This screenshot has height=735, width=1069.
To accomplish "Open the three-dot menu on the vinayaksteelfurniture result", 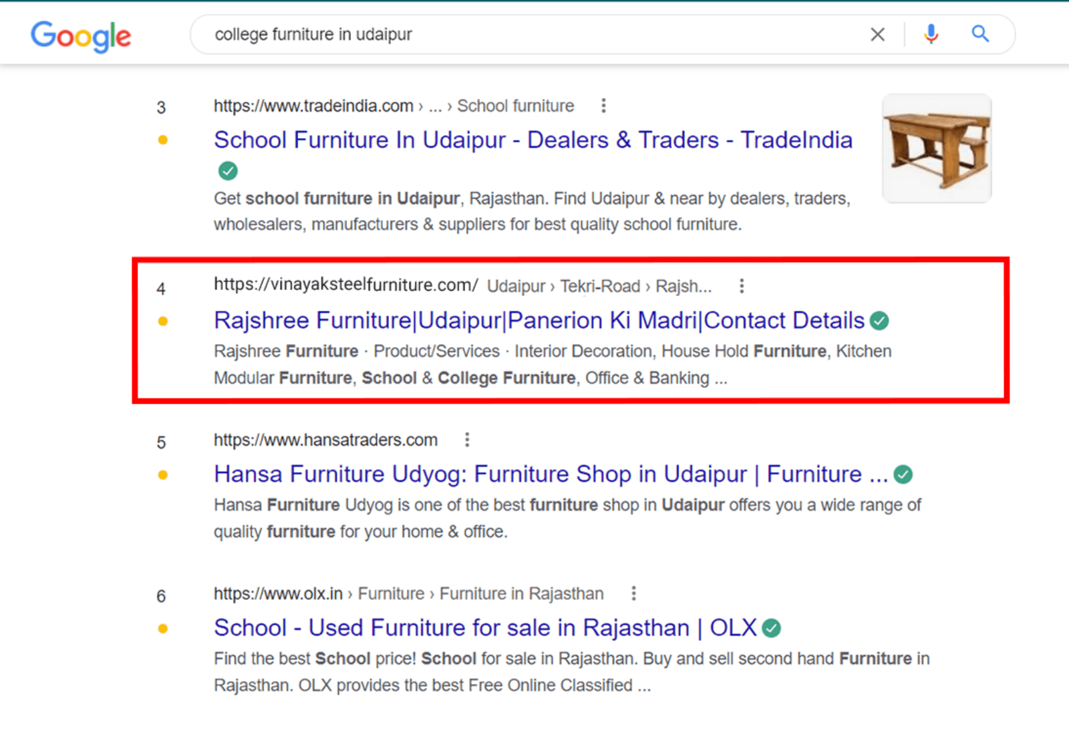I will point(742,285).
